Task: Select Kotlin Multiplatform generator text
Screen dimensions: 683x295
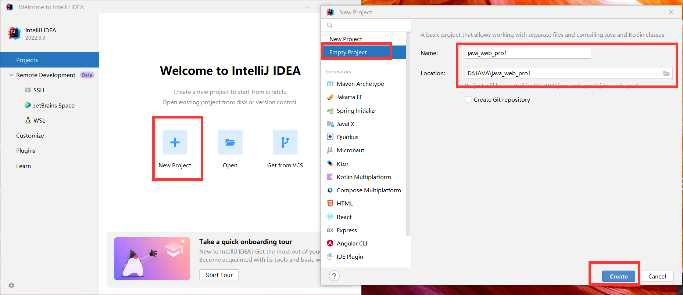Action: click(x=364, y=177)
